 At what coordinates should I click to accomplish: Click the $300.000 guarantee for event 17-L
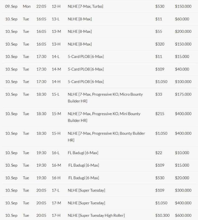183,190
